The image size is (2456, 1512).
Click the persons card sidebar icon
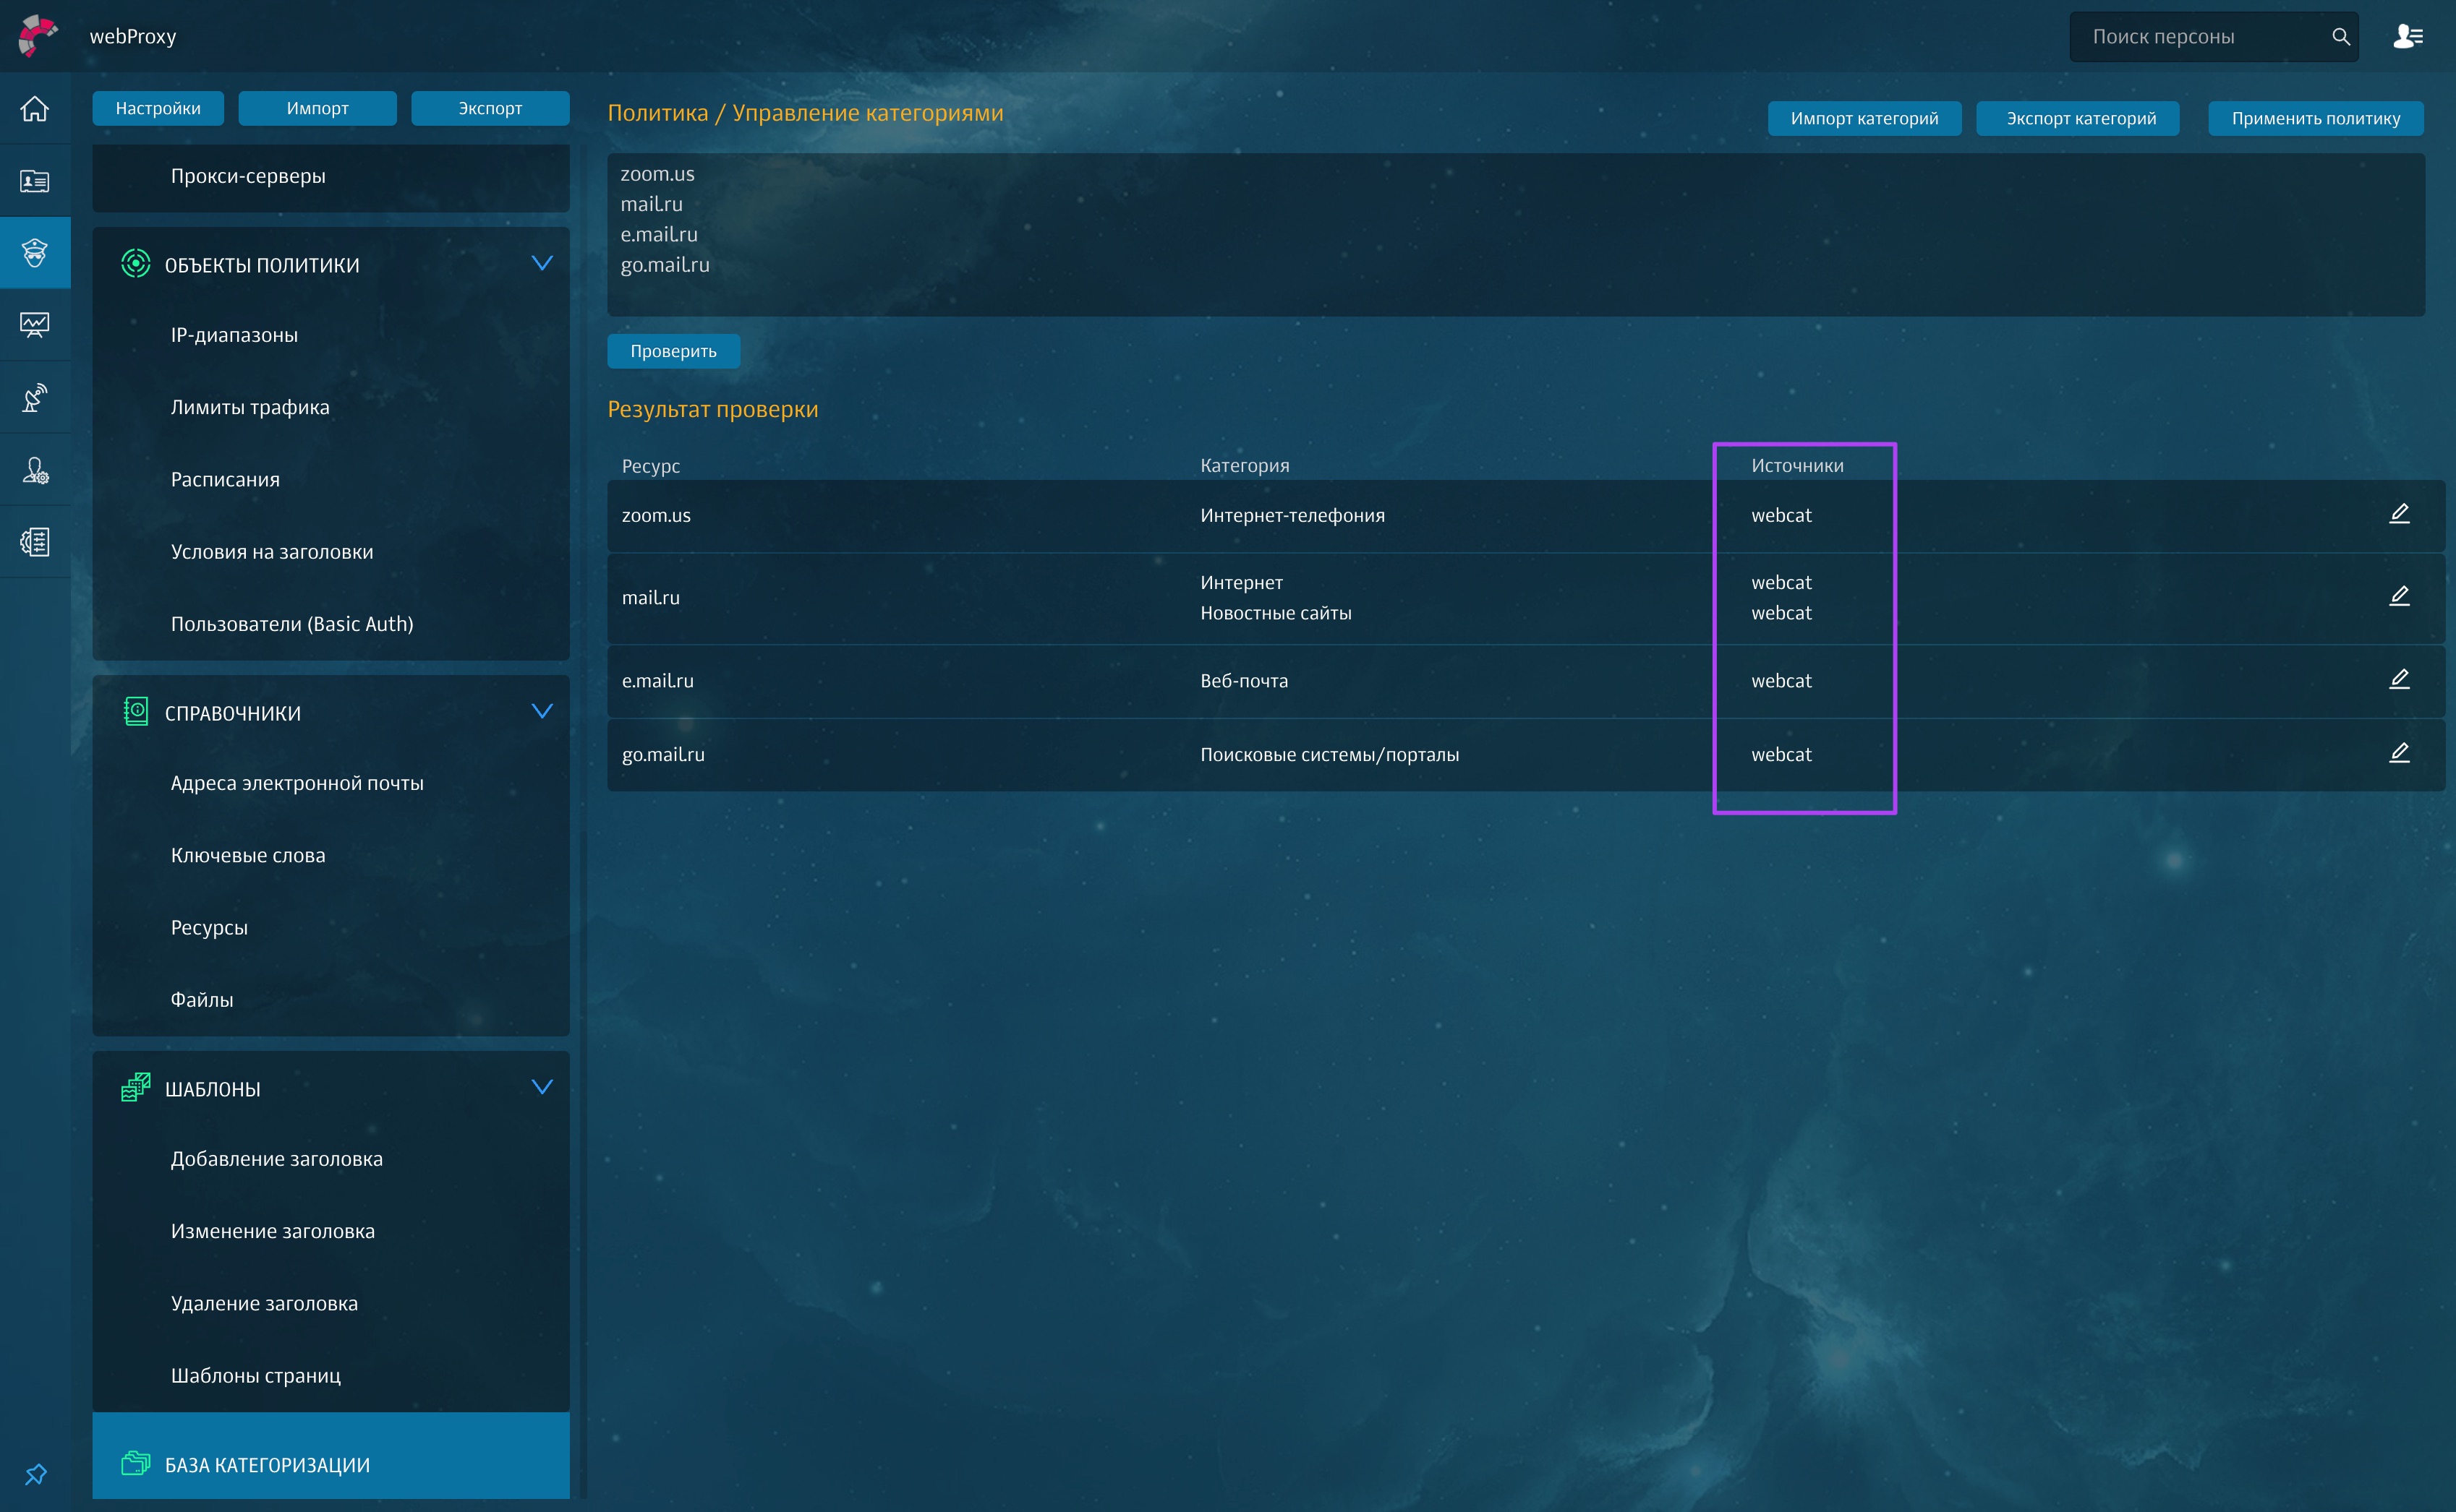(x=35, y=181)
